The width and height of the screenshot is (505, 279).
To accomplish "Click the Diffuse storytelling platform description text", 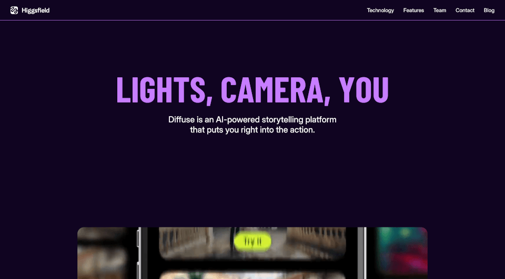I will (252, 125).
